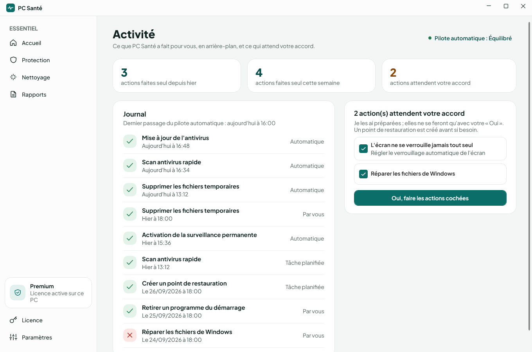Image resolution: width=532 pixels, height=352 pixels.
Task: Click the timestamp "Le 24/09/2026 à 18:00"
Action: 172,340
